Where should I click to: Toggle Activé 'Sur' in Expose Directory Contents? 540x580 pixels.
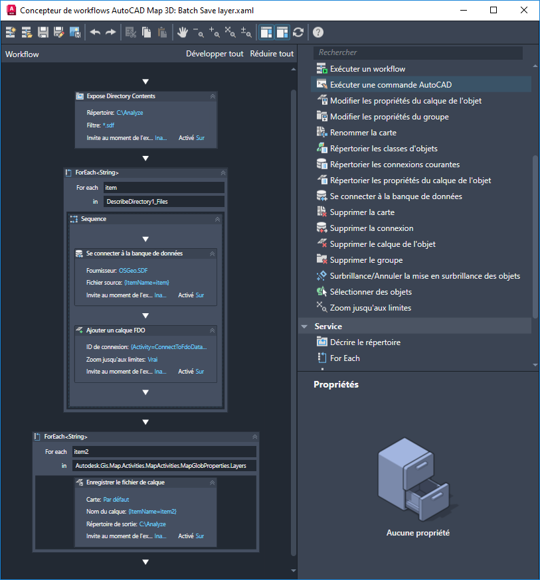coord(200,138)
